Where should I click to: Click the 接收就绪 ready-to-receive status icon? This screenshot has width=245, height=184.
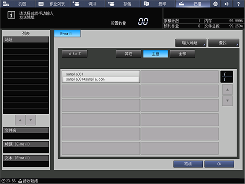pyautogui.click(x=20, y=181)
